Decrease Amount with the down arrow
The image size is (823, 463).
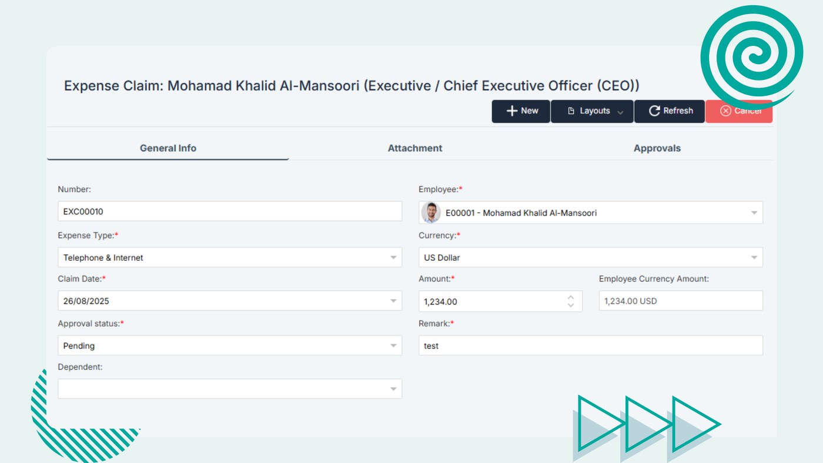pyautogui.click(x=571, y=306)
